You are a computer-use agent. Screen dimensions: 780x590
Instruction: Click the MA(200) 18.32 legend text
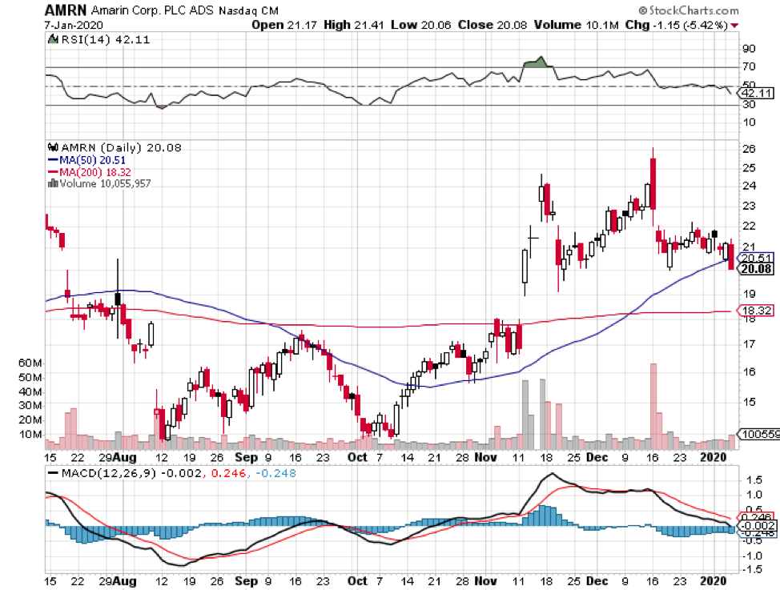(95, 172)
